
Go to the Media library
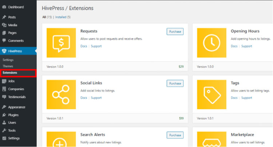pyautogui.click(x=12, y=25)
